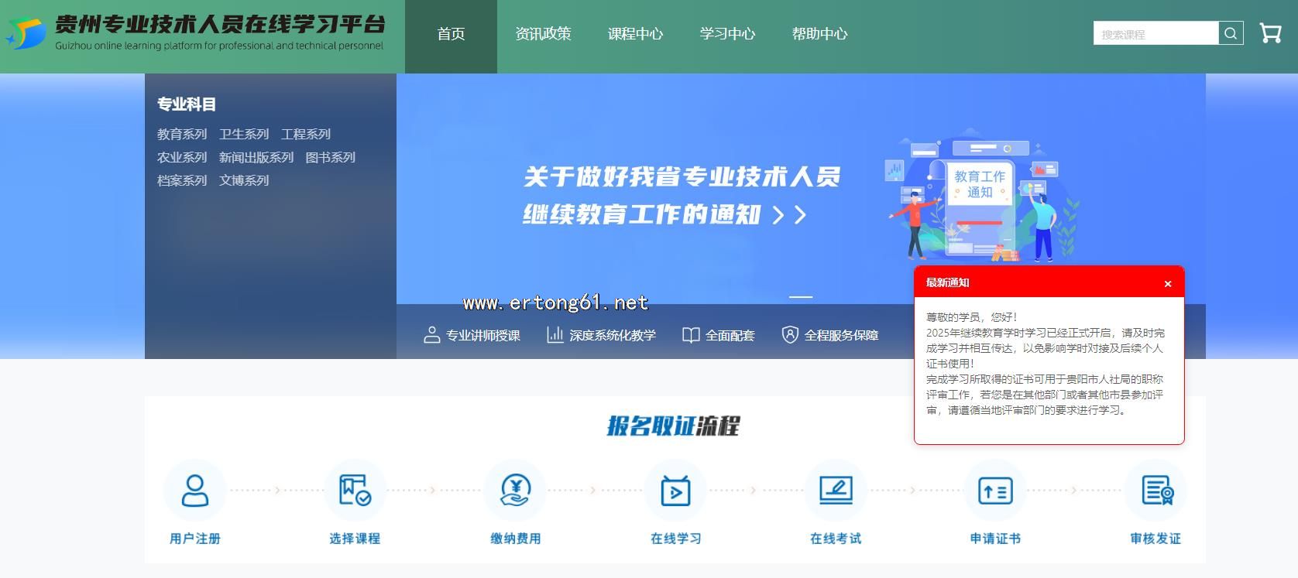The width and height of the screenshot is (1298, 578).
Task: Open 帮助中心 from the top menu
Action: point(819,34)
